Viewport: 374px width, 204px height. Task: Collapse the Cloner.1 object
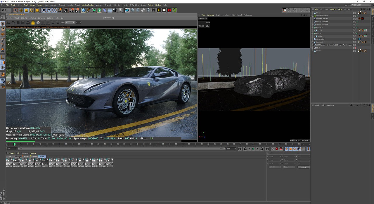313,27
